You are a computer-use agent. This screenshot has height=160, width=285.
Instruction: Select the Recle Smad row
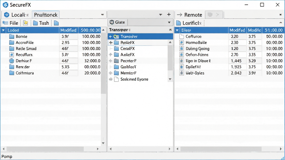51,49
